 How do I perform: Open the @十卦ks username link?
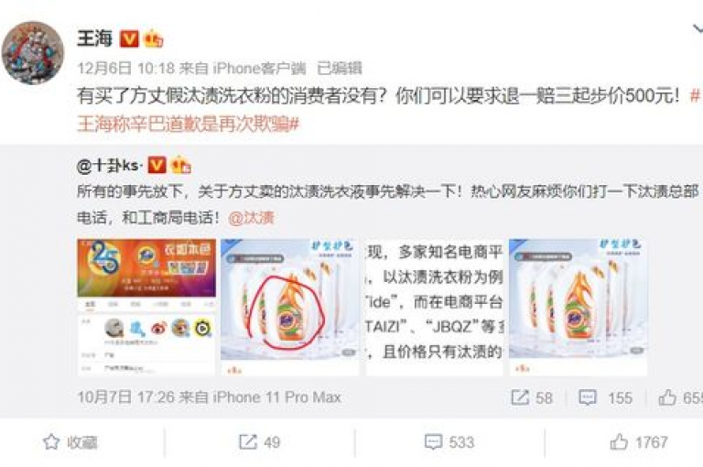(110, 166)
